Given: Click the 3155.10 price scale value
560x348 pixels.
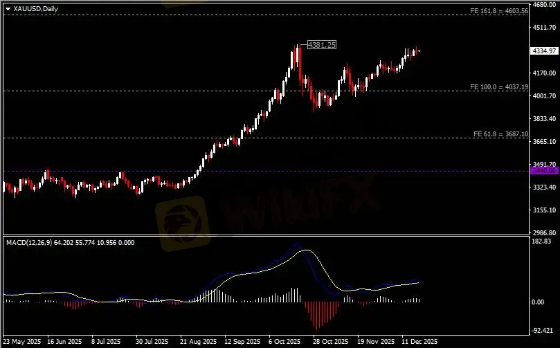Looking at the screenshot, I should click(544, 210).
